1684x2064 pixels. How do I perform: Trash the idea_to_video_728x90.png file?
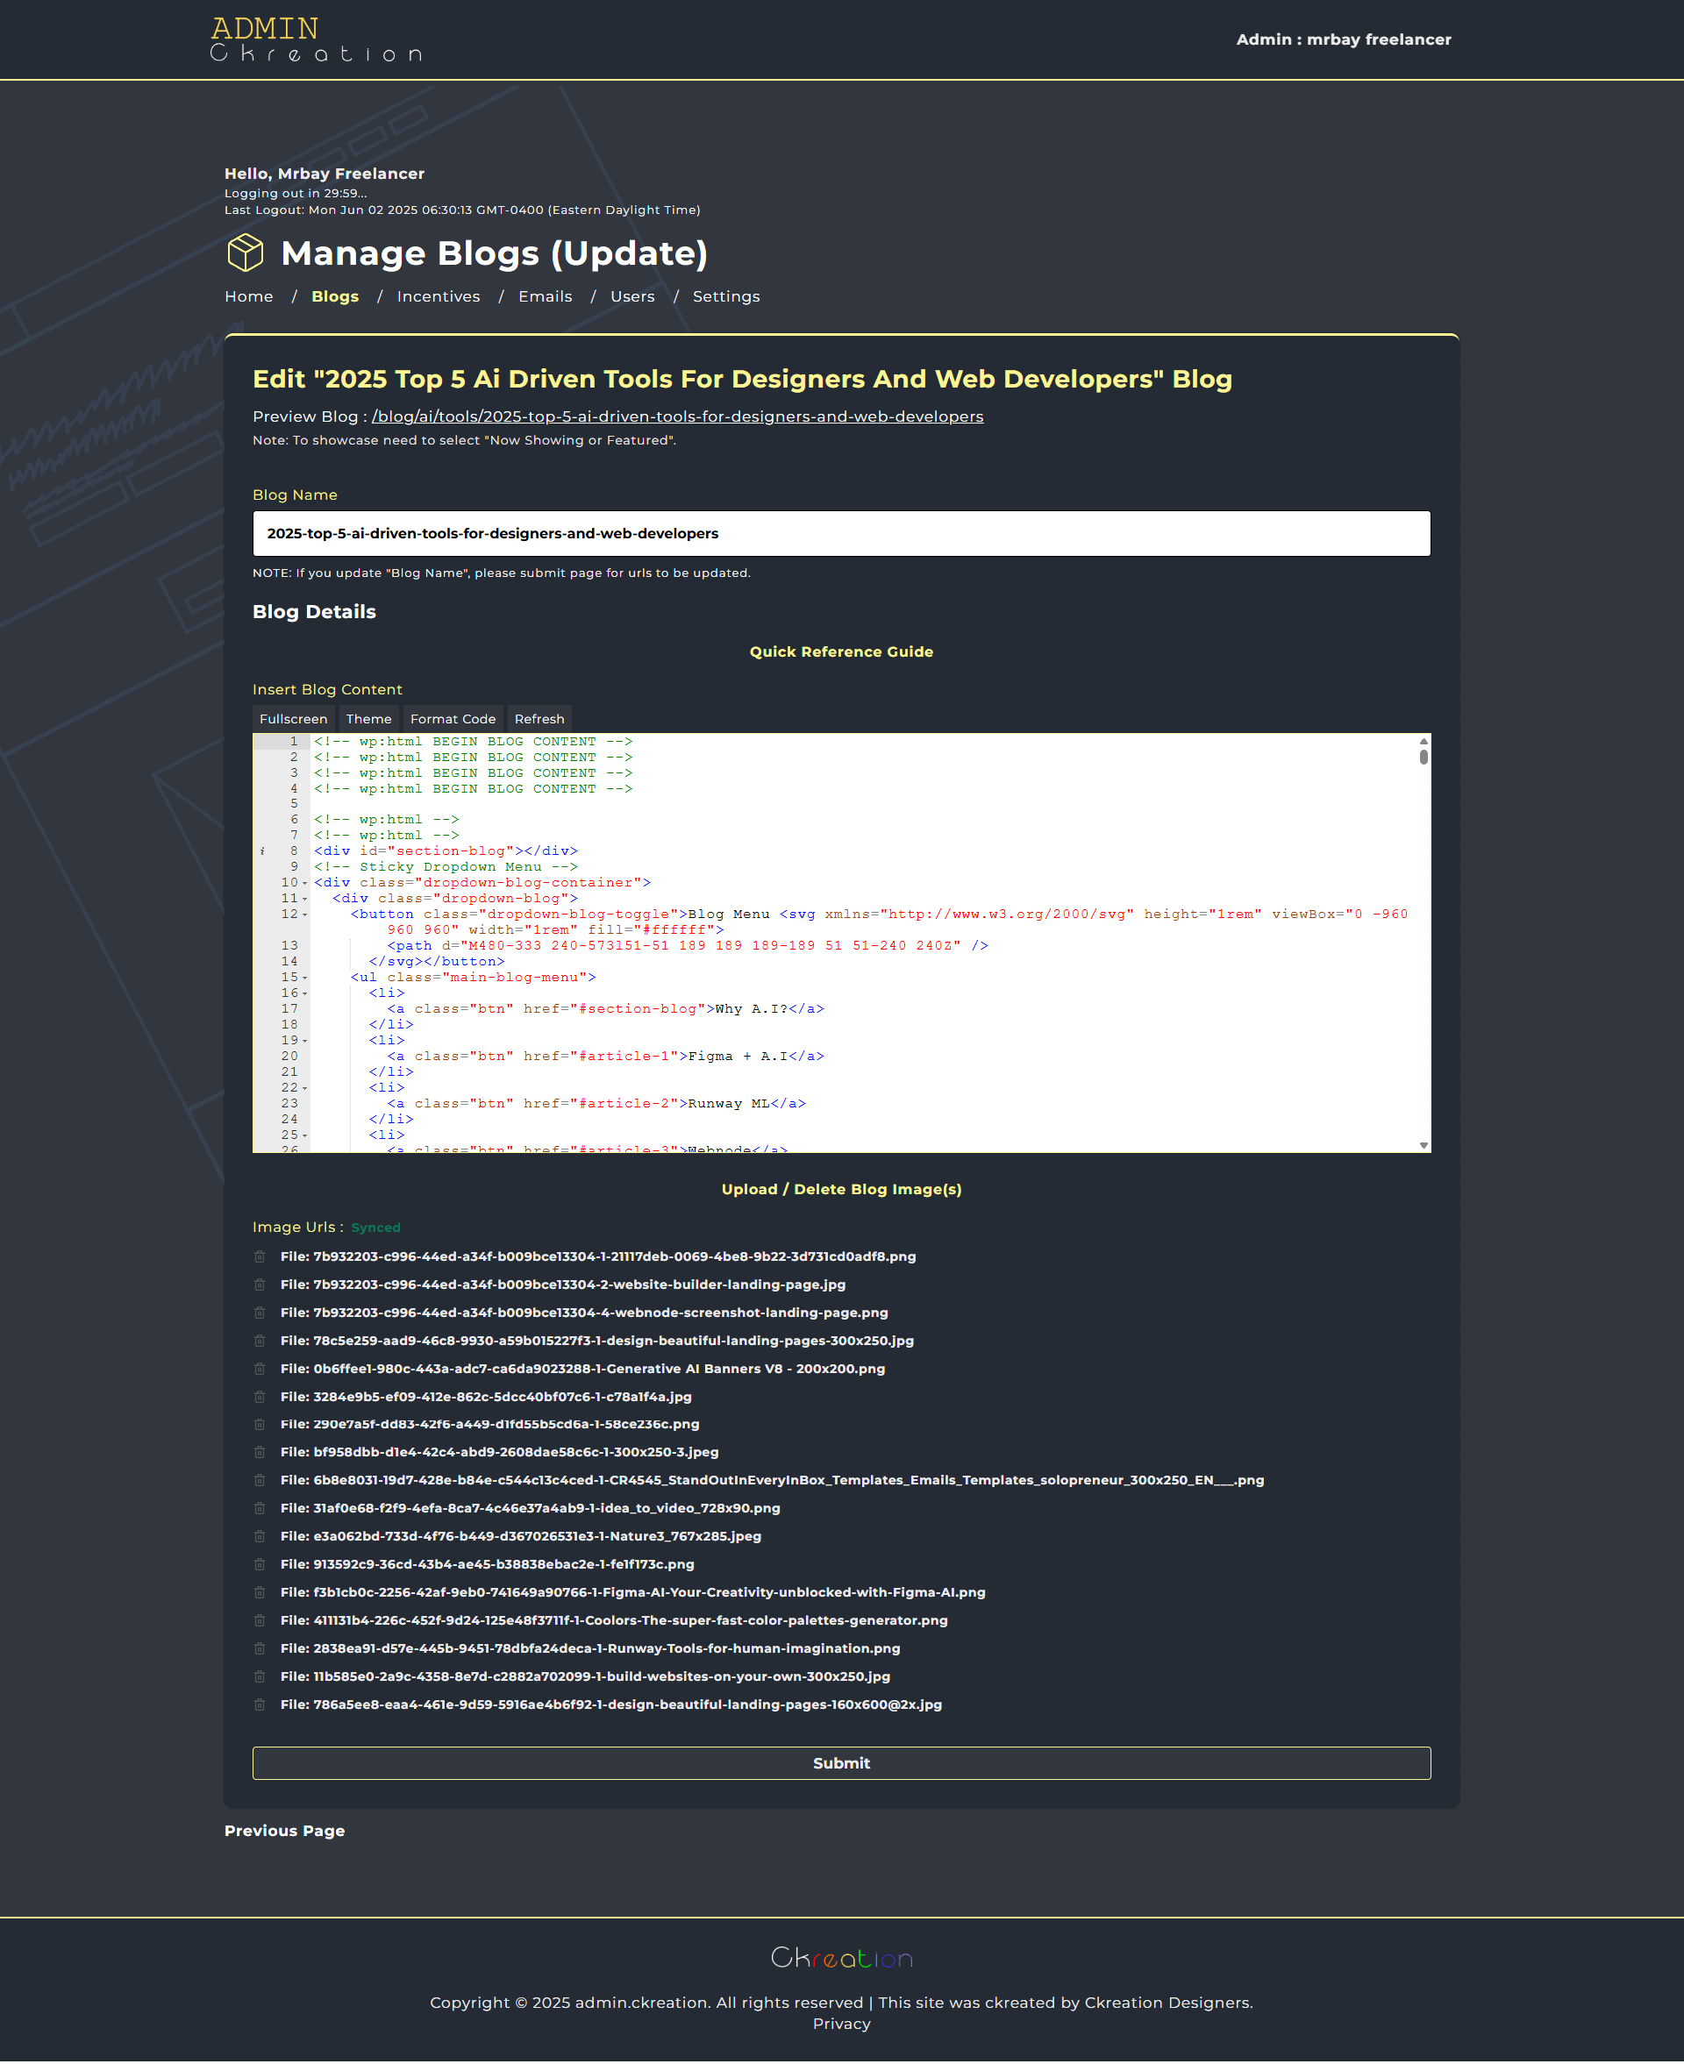(259, 1508)
